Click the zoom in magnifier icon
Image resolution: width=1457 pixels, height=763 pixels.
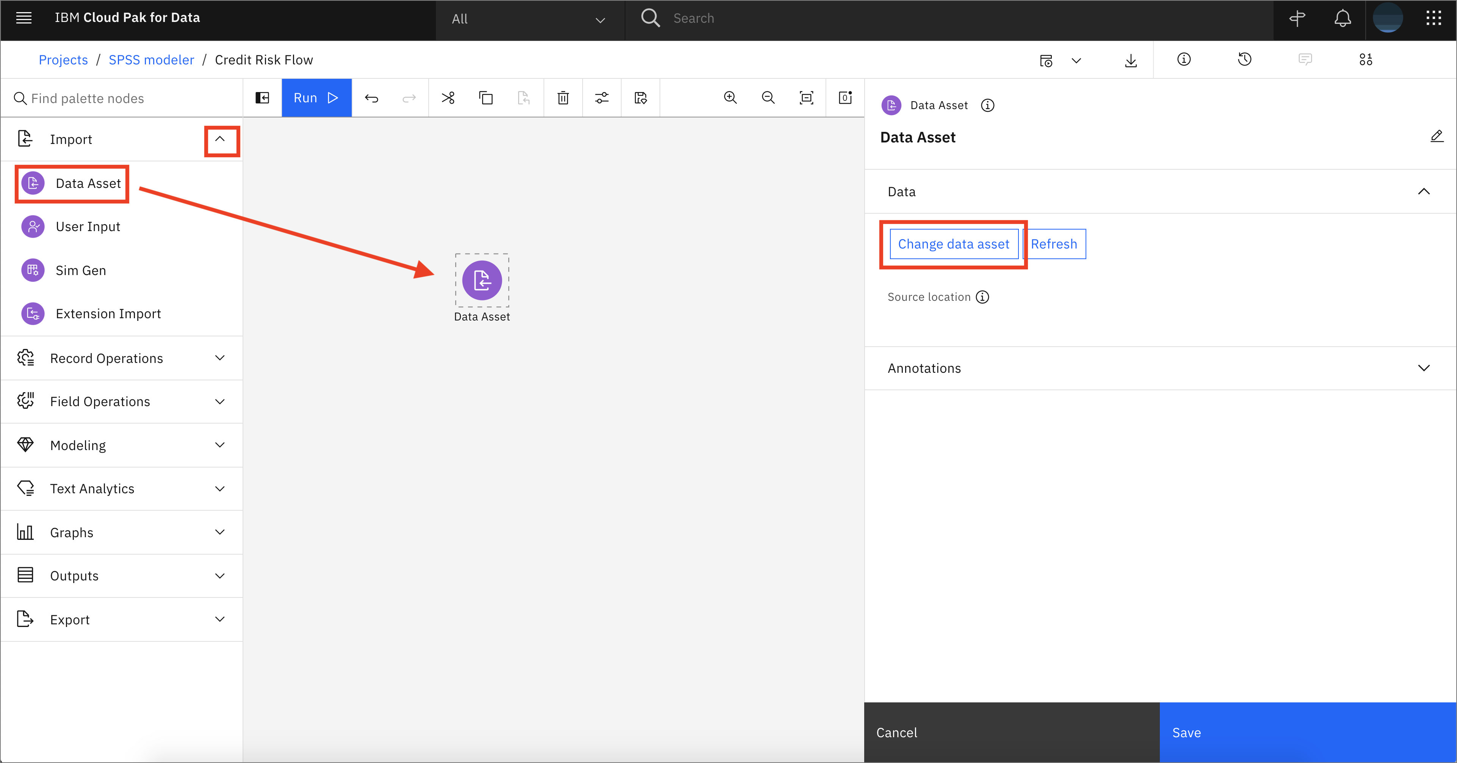point(730,98)
